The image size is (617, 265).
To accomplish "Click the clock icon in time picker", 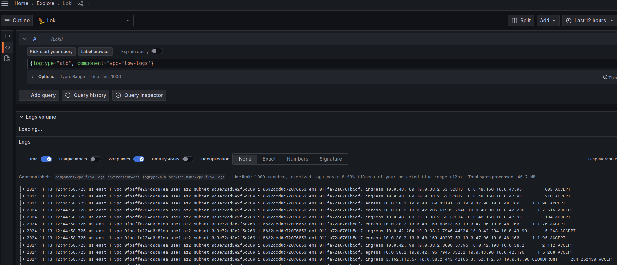I will (569, 21).
